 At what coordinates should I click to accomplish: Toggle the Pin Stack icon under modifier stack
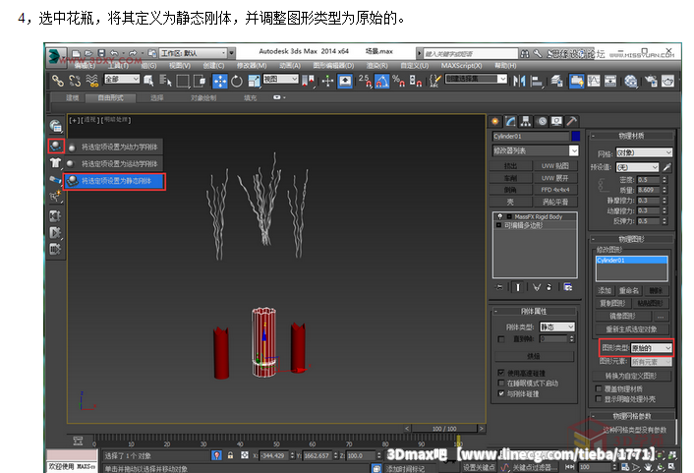point(499,287)
